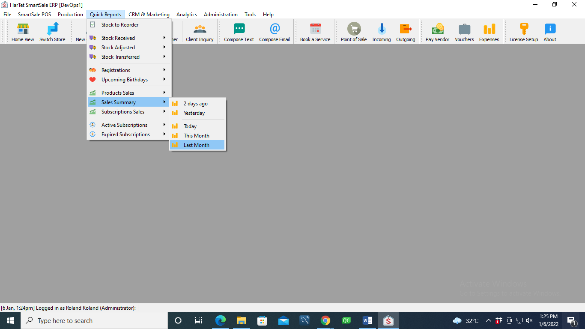The height and width of the screenshot is (329, 585).
Task: Click the Book a Service calendar icon
Action: [315, 32]
